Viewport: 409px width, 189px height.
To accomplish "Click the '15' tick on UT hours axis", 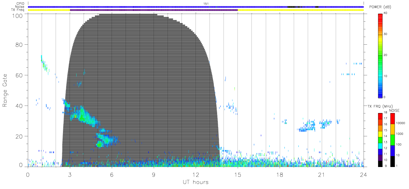I will point(238,174).
